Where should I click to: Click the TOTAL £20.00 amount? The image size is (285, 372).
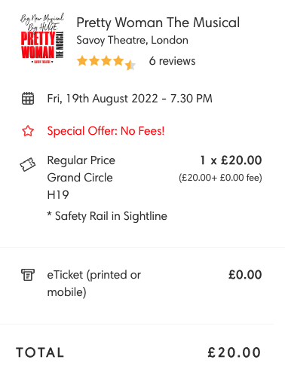(x=234, y=352)
